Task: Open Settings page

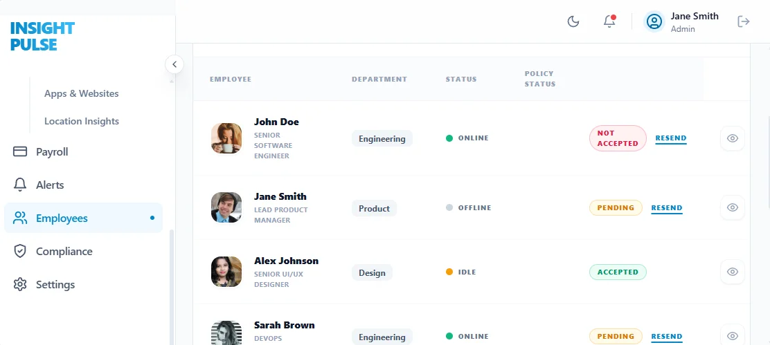Action: pyautogui.click(x=84, y=285)
